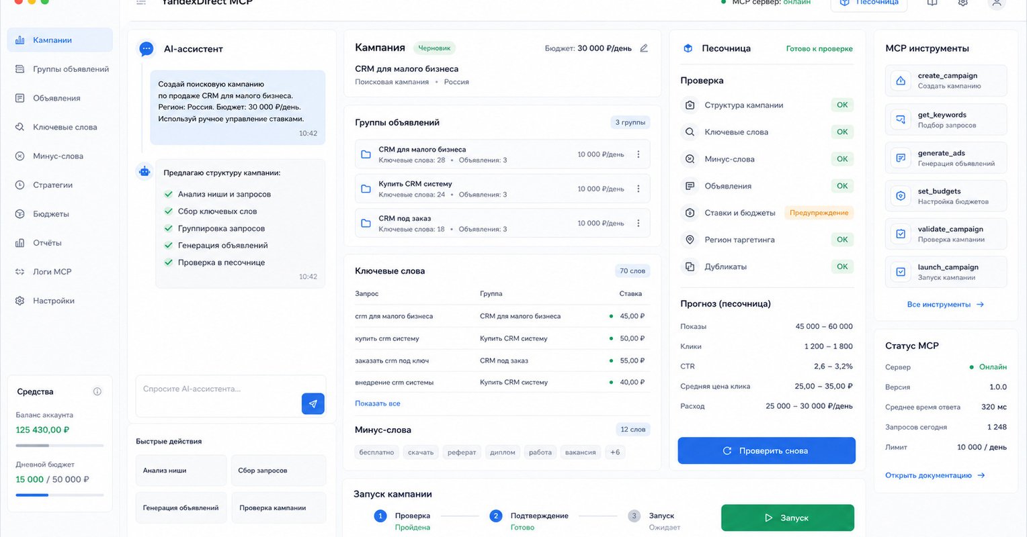
Task: Click folder icon of Купить CRM систему group
Action: [366, 189]
